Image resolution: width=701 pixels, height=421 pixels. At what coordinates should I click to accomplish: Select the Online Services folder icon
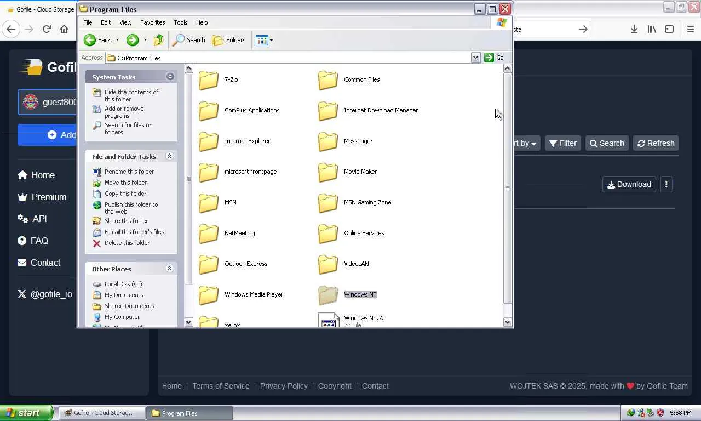coord(328,234)
